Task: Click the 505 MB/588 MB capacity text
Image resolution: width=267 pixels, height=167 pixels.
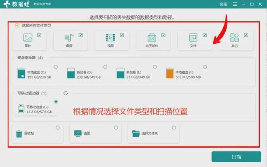Action: click(188, 77)
